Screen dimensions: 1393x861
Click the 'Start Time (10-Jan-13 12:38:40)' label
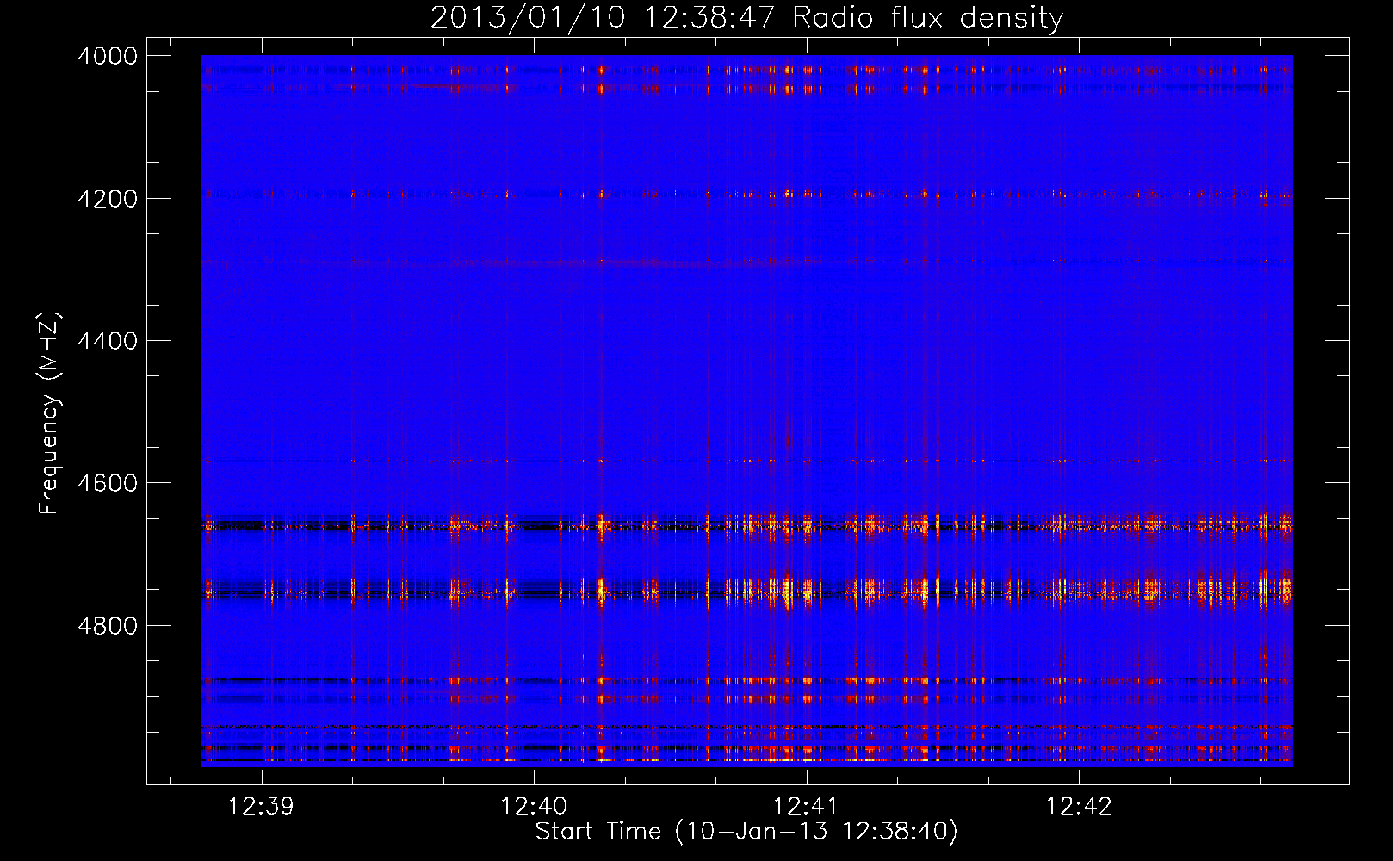746,832
